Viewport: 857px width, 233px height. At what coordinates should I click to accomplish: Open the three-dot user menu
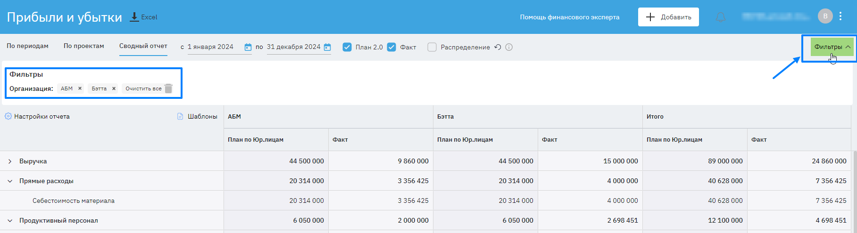pos(840,16)
